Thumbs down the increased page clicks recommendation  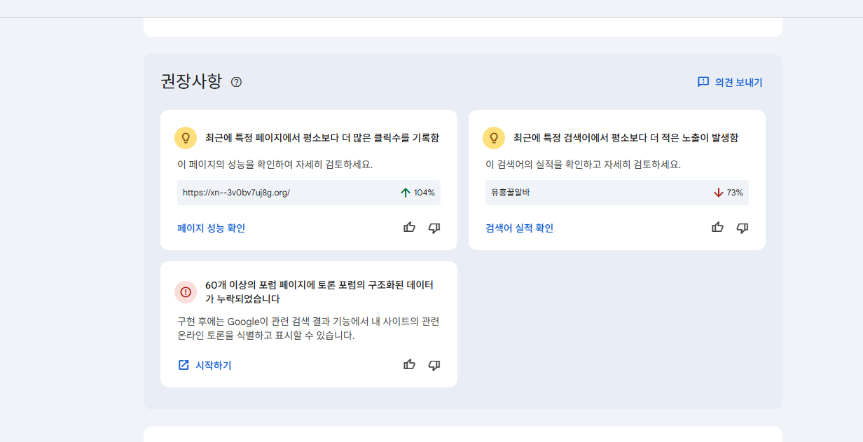click(x=434, y=228)
